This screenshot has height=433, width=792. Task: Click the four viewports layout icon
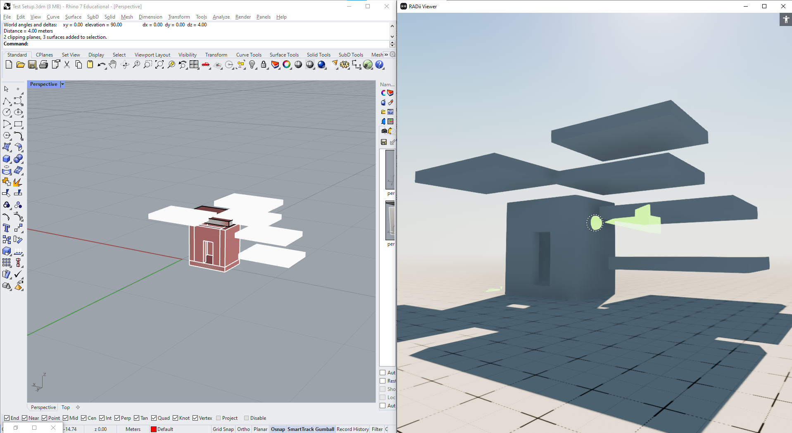(x=194, y=64)
